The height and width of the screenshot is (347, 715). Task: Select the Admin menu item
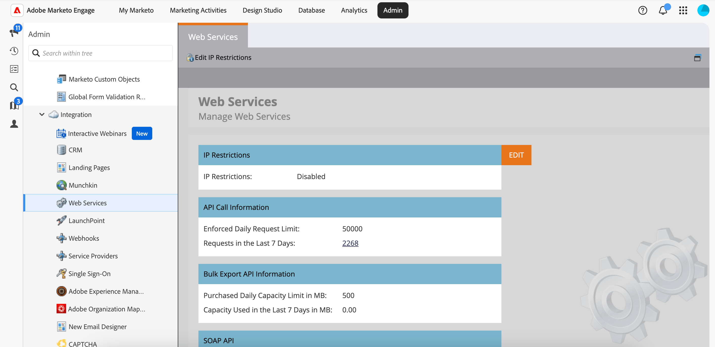(393, 10)
